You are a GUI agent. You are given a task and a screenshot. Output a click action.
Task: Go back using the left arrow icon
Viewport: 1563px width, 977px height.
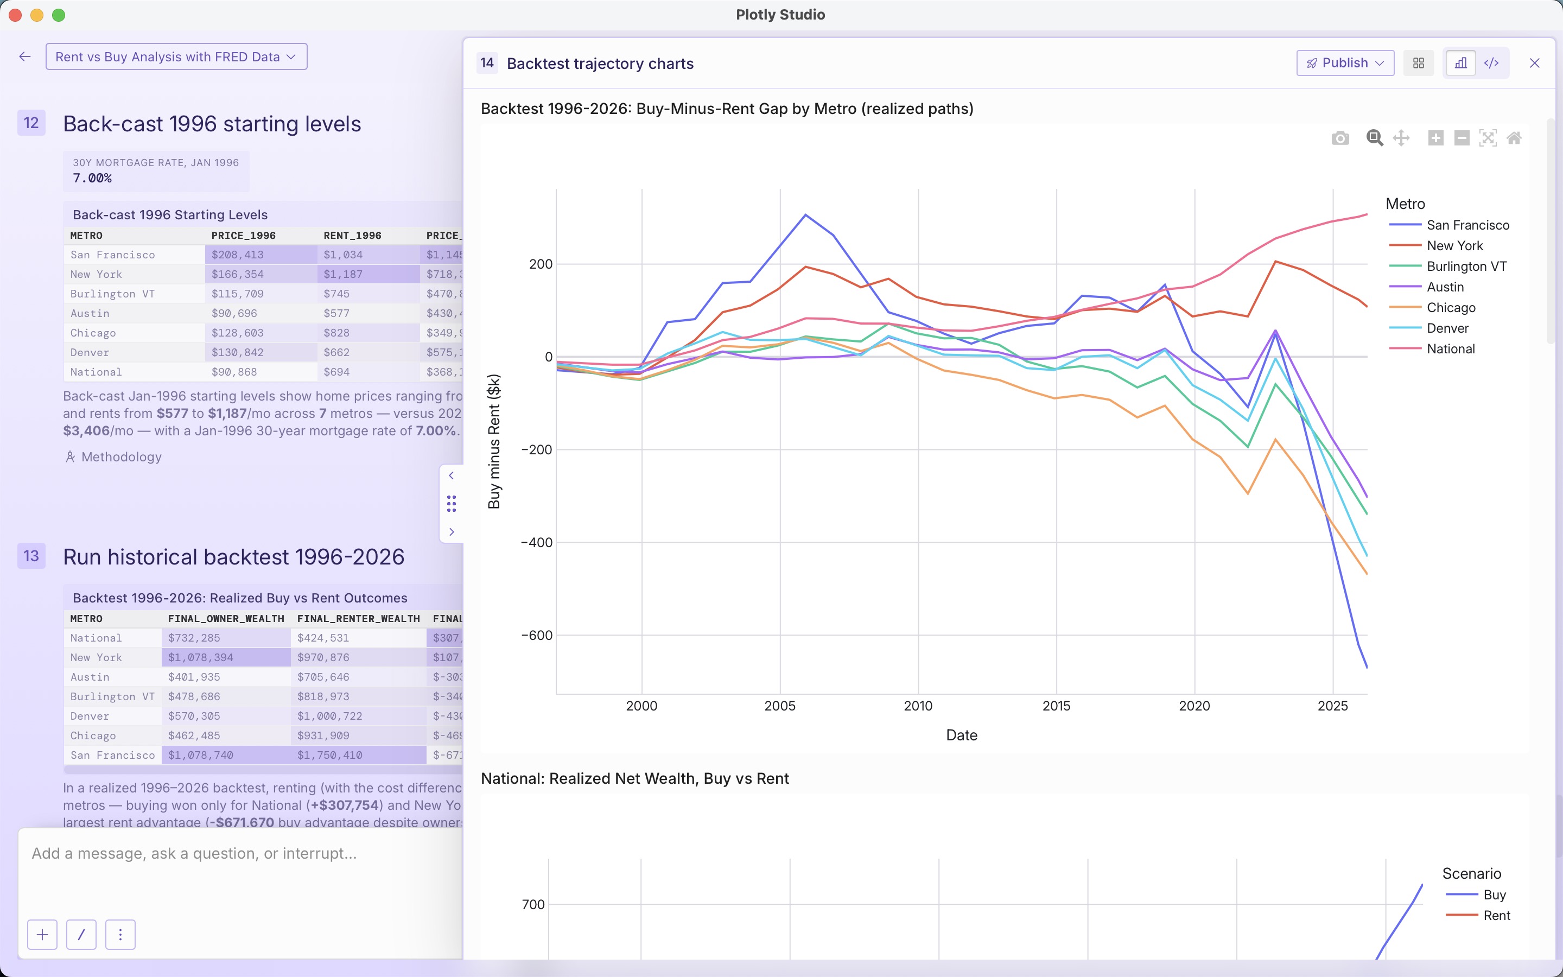[x=25, y=57]
